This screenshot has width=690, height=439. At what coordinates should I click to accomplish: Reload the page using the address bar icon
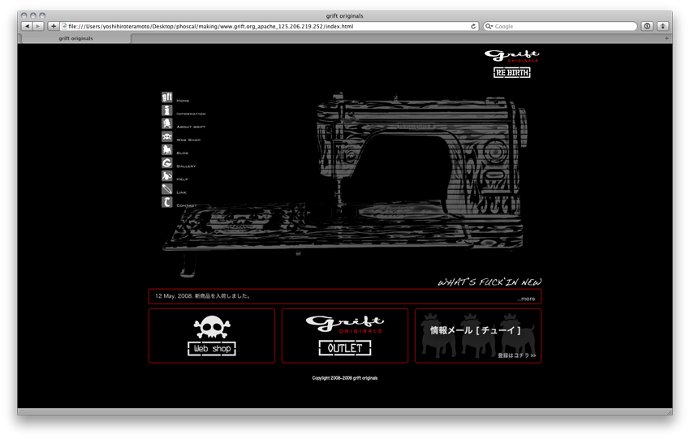pyautogui.click(x=473, y=26)
